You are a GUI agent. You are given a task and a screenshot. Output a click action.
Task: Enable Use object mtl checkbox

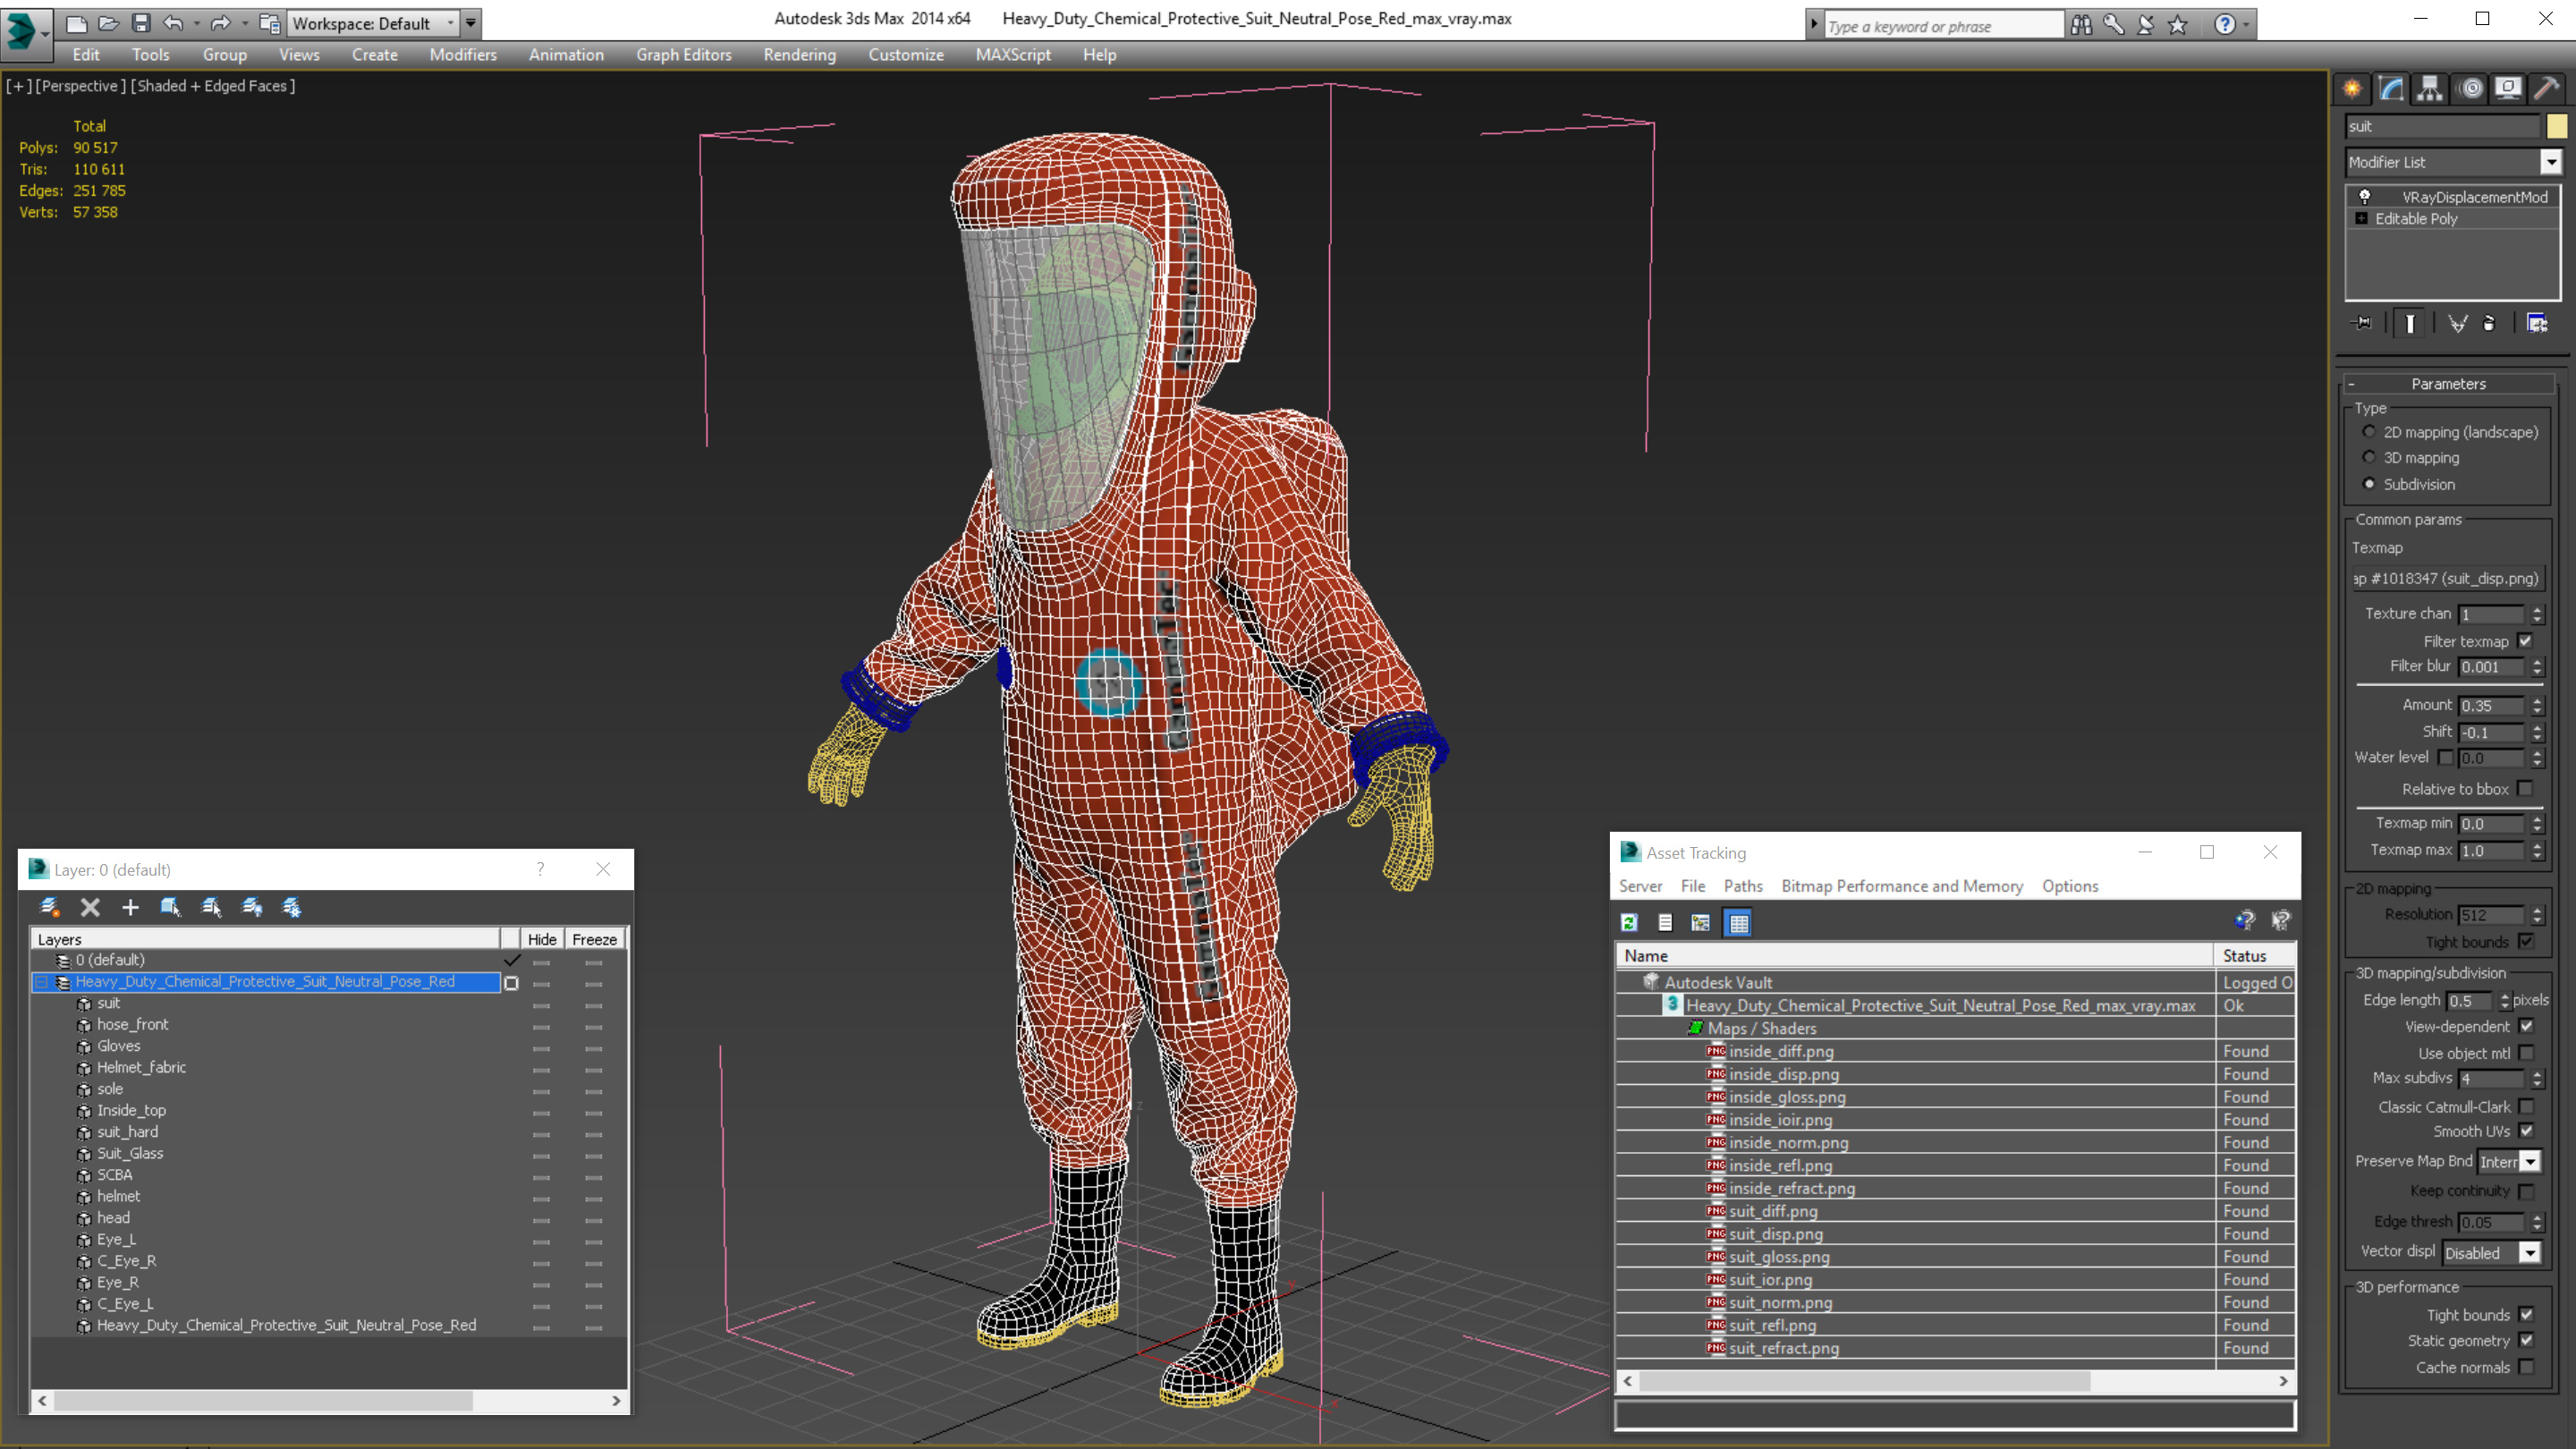2526,1053
